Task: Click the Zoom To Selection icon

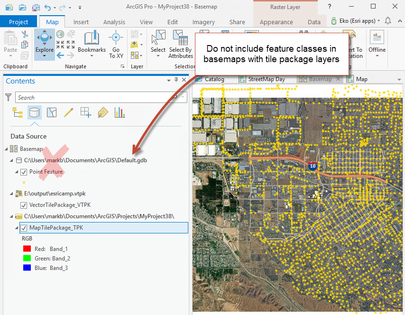Action: point(71,34)
